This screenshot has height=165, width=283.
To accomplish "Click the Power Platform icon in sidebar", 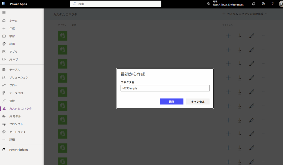I will (x=4, y=150).
